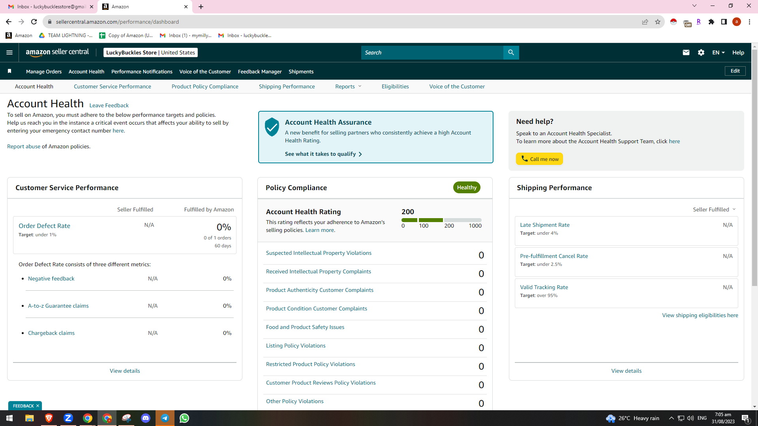Close the Amazon browser tab
Screen dimensions: 758x426
coord(186,7)
